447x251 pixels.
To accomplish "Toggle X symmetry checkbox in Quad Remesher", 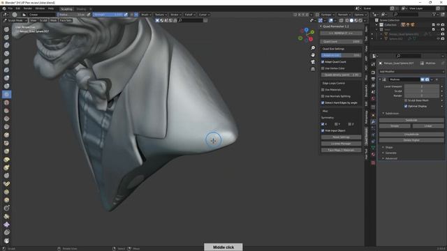I will pos(323,124).
